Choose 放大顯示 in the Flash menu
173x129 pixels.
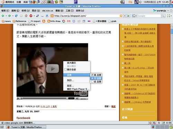point(72,63)
